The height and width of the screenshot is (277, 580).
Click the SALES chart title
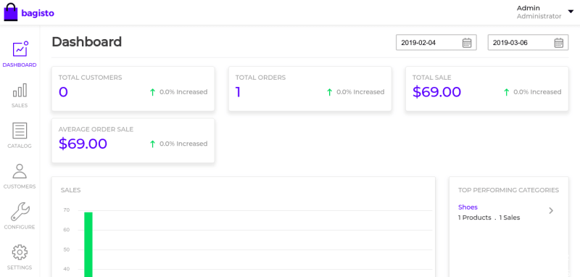[x=70, y=191]
